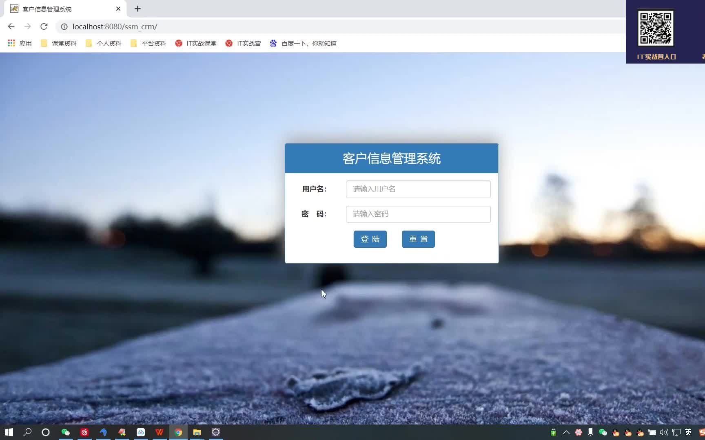Switch to Chrome on the taskbar
This screenshot has height=440, width=705.
pyautogui.click(x=178, y=432)
